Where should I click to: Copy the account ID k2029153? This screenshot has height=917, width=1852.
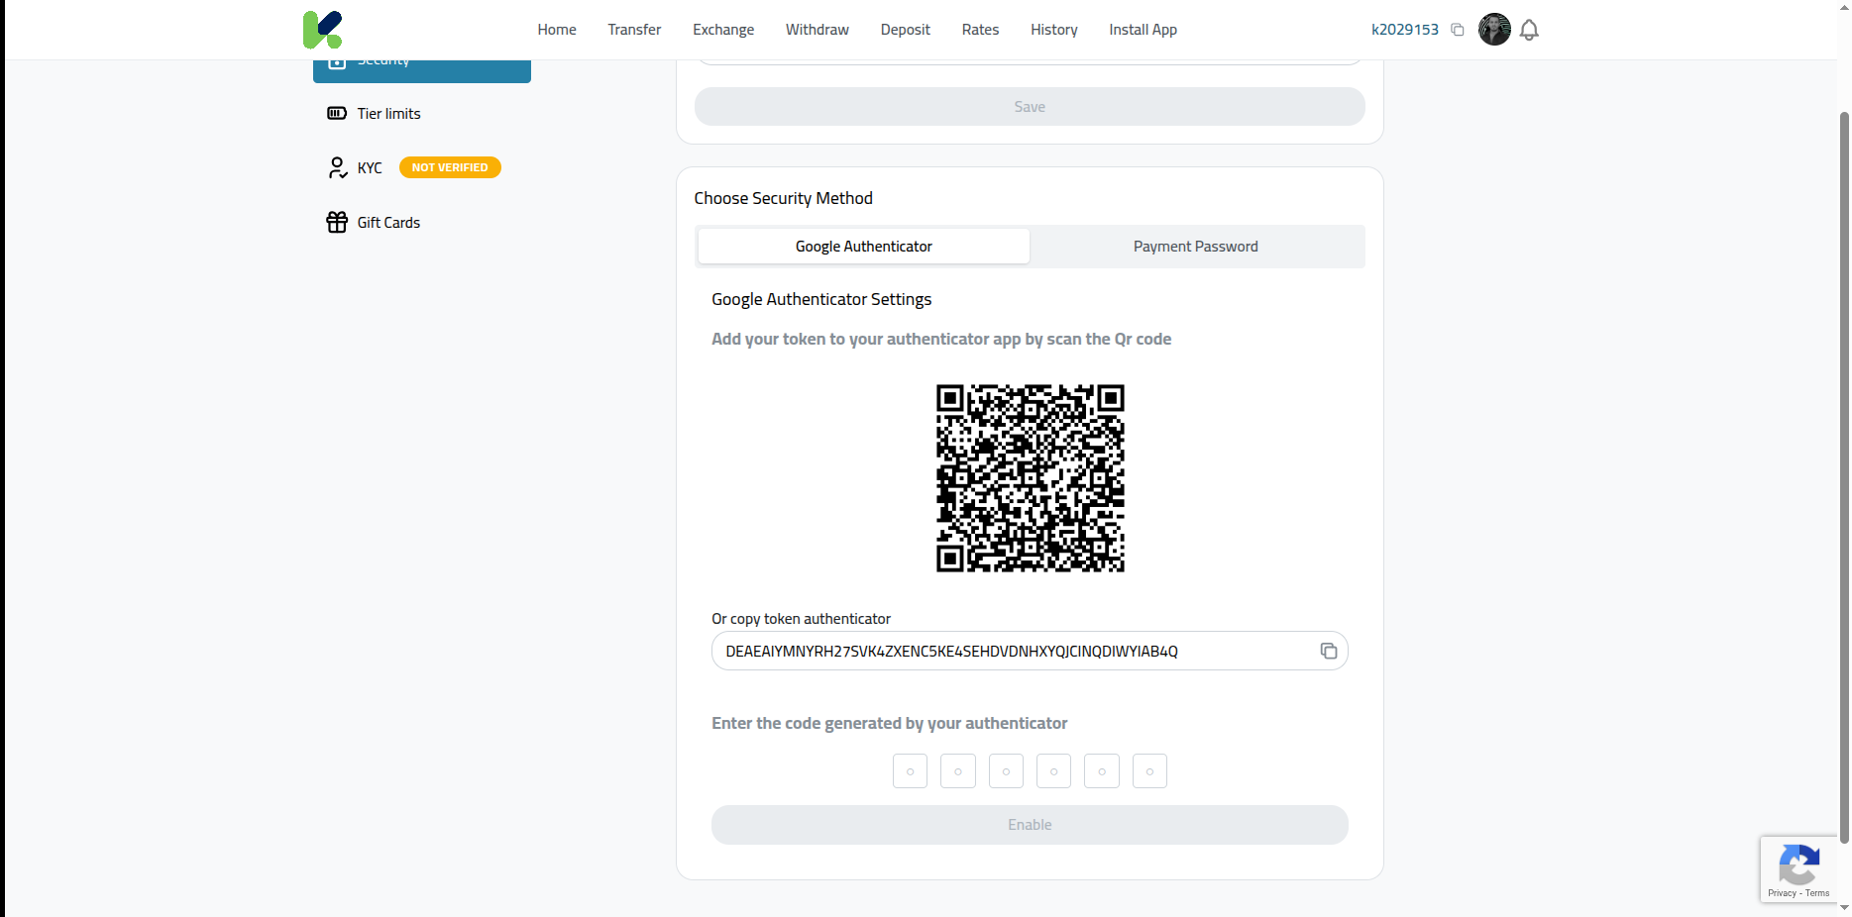coord(1458,29)
